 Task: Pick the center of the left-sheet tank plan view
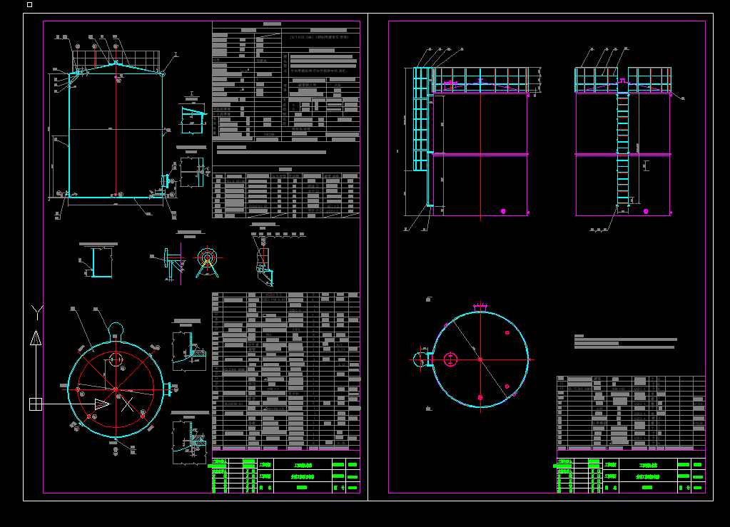116,389
